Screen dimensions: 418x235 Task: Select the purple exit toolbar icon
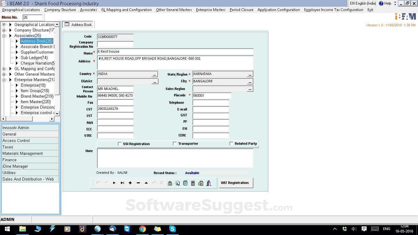[x=208, y=183]
